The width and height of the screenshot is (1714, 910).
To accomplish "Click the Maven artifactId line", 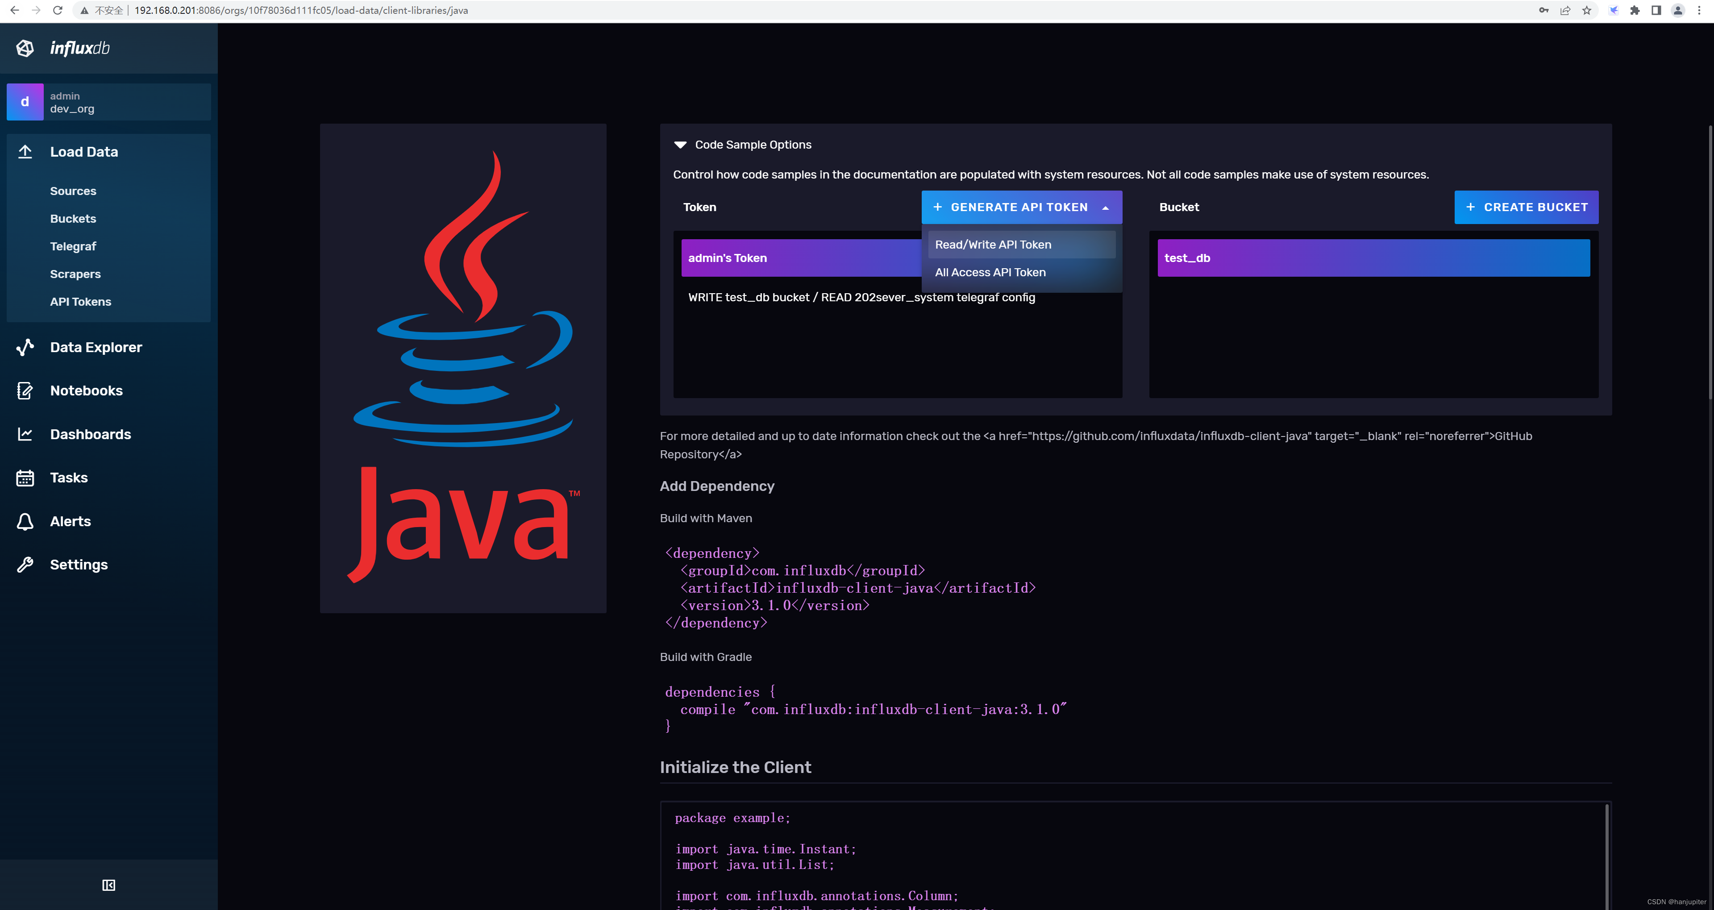I will click(x=857, y=588).
